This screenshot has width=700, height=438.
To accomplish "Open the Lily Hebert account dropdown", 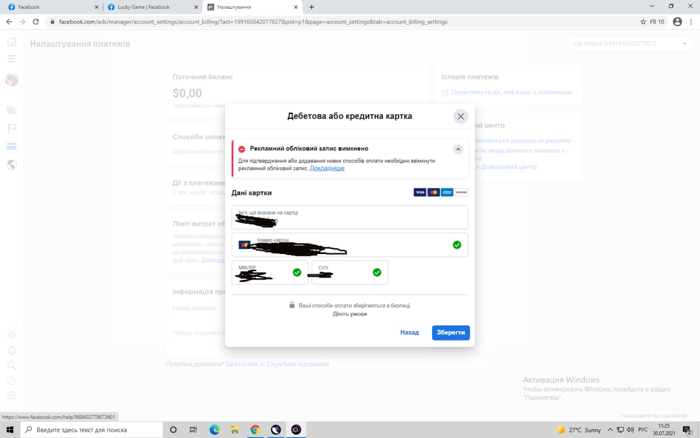I will click(x=630, y=44).
